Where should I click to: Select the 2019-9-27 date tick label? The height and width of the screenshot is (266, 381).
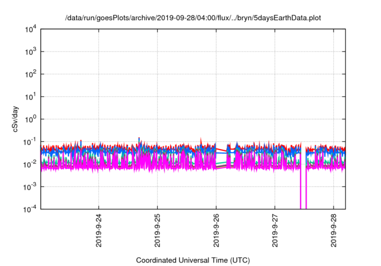pyautogui.click(x=275, y=230)
